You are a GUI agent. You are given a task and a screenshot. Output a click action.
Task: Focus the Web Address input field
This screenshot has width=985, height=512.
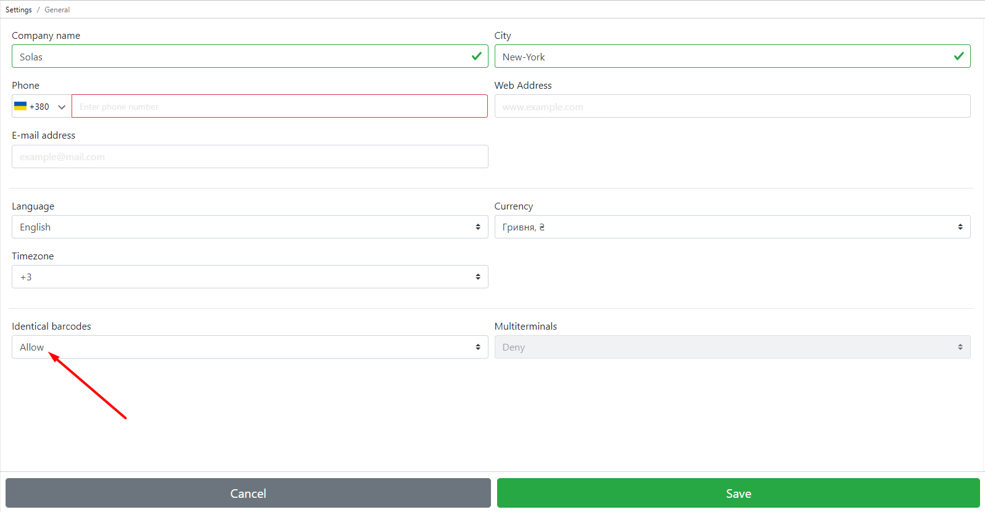click(x=732, y=107)
